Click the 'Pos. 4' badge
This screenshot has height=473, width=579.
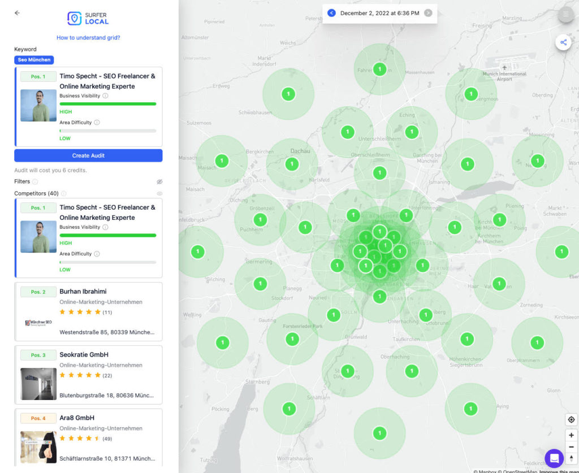coord(38,418)
